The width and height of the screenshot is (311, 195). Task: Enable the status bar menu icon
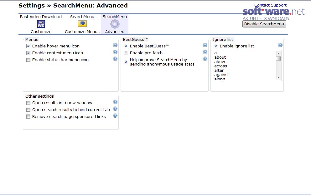click(x=29, y=60)
